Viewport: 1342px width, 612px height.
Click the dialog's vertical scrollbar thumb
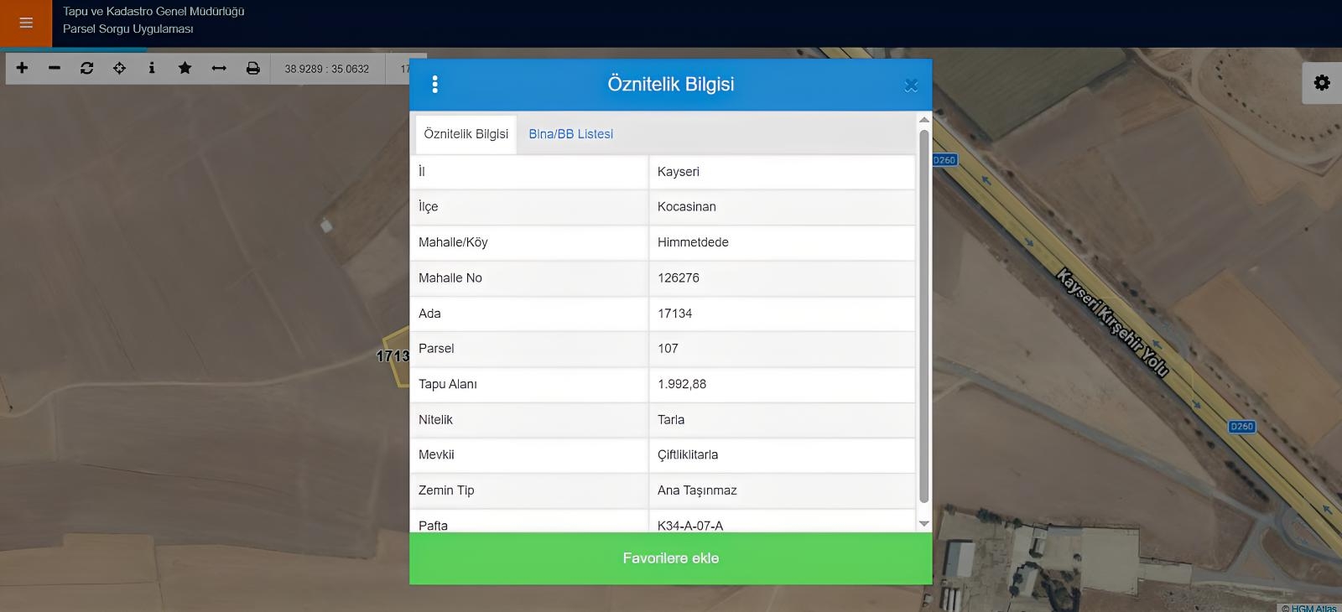(924, 316)
